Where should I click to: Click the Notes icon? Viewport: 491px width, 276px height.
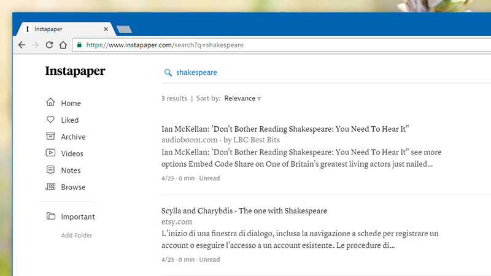pyautogui.click(x=50, y=170)
